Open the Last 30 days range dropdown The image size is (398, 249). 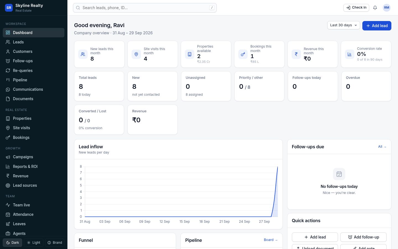(344, 25)
